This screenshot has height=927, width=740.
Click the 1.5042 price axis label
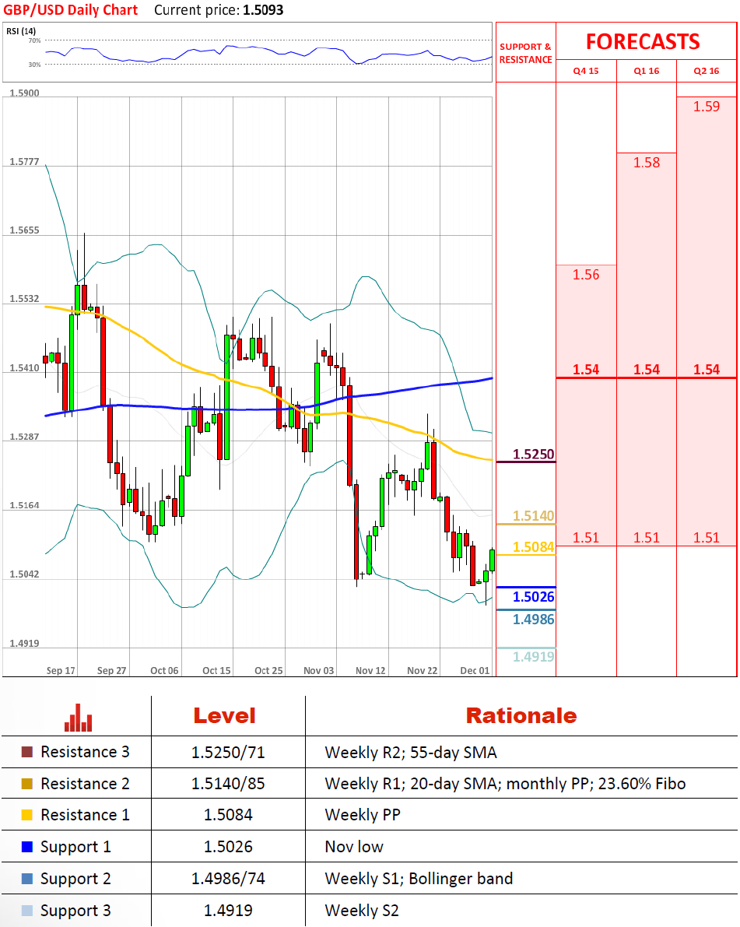(x=24, y=574)
